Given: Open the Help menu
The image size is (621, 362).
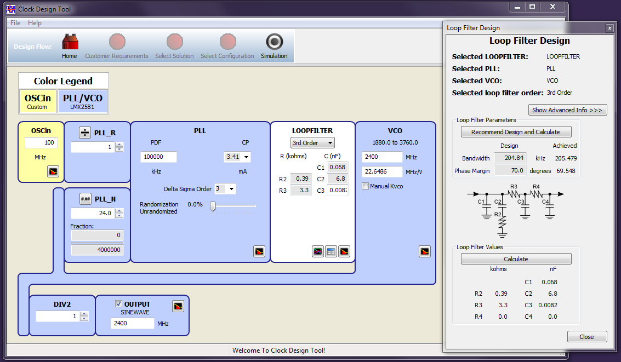Looking at the screenshot, I should click(35, 23).
